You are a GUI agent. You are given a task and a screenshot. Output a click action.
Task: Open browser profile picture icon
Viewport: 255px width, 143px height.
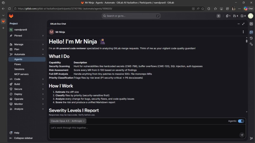pos(233,9)
